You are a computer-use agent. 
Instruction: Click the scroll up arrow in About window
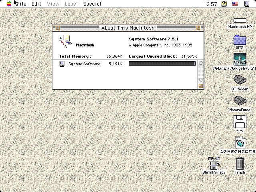[x=201, y=63]
